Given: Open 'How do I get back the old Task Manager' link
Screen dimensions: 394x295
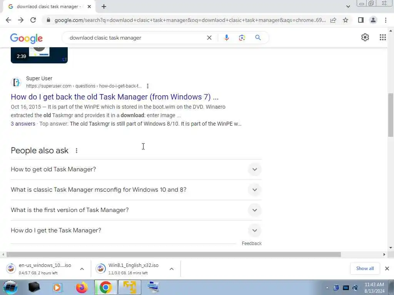Looking at the screenshot, I should pyautogui.click(x=115, y=97).
